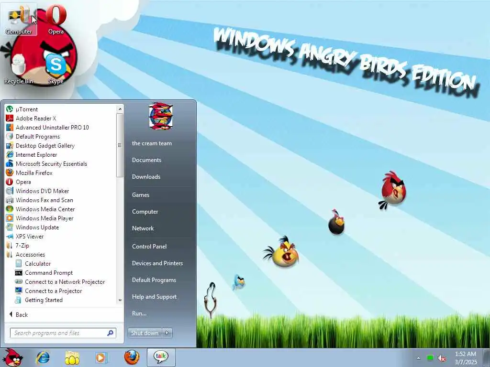The image size is (490, 367).
Task: Open Calculator under Accessories
Action: [33, 263]
